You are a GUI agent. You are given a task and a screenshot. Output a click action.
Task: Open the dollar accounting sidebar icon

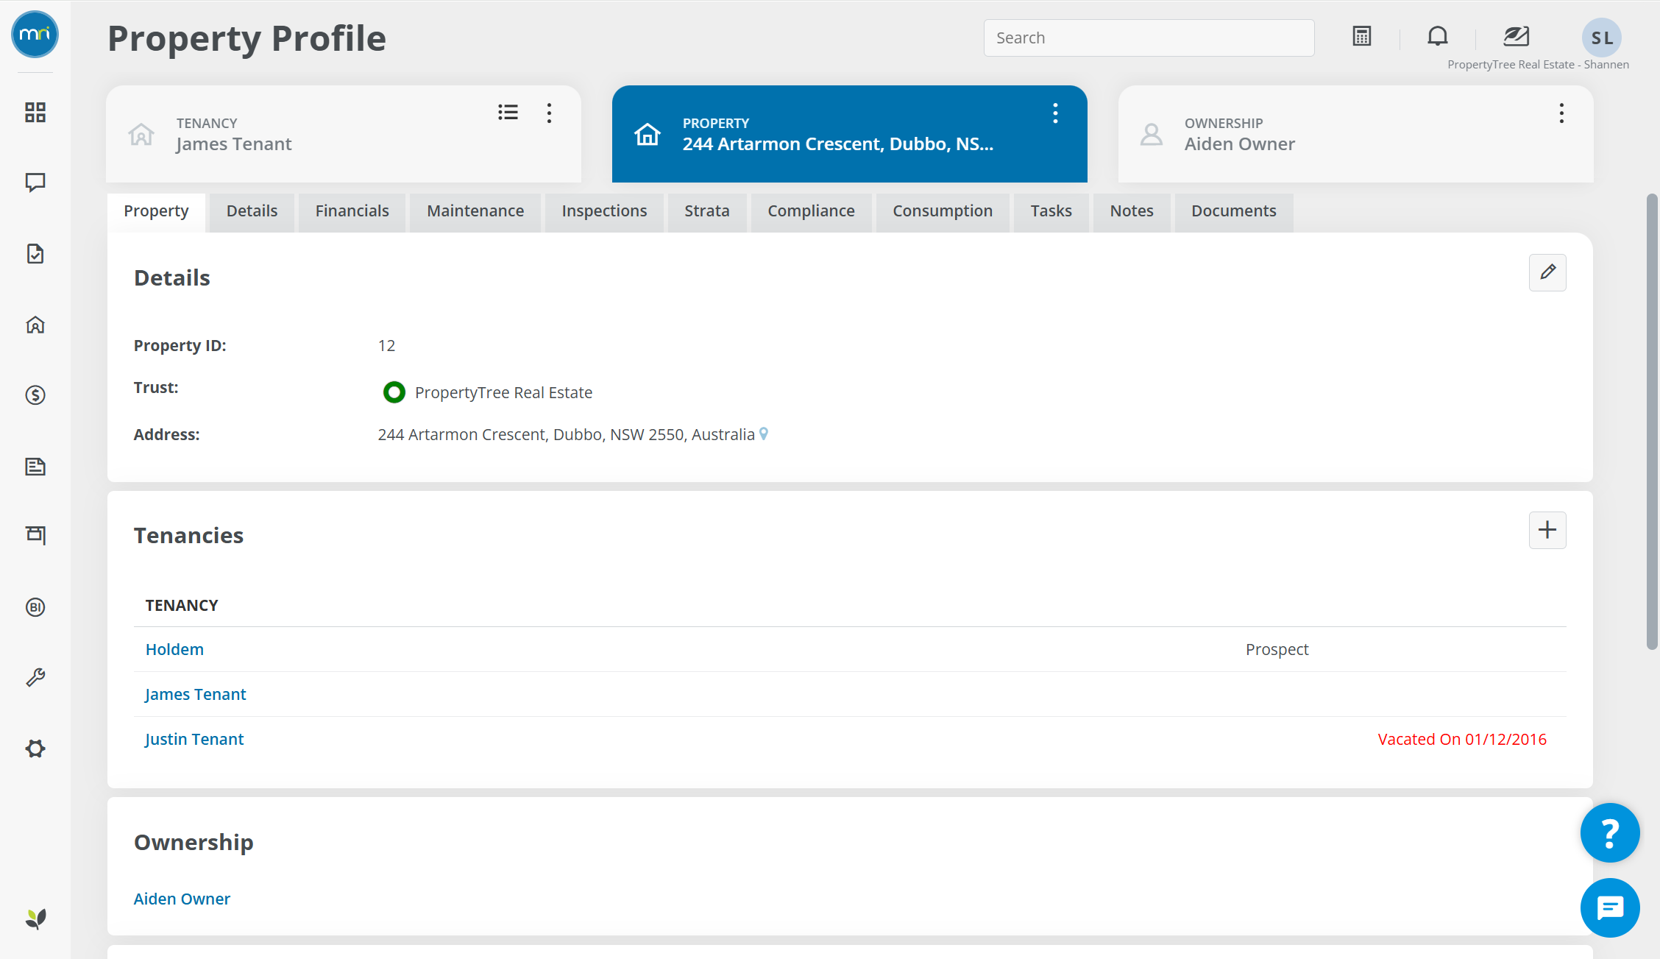[x=35, y=395]
